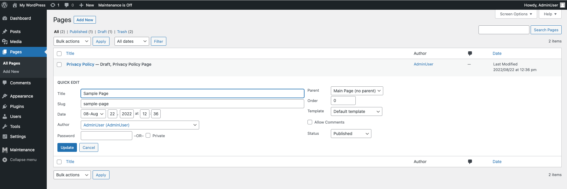The height and width of the screenshot is (189, 567).
Task: Sort by comments icon in header row
Action: click(x=470, y=53)
